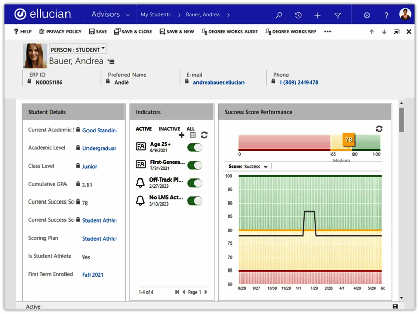This screenshot has height=314, width=419.
Task: Refresh the Success Score Performance chart
Action: (379, 129)
